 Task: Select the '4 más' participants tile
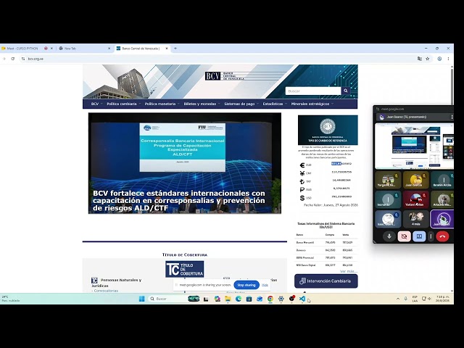pyautogui.click(x=415, y=219)
